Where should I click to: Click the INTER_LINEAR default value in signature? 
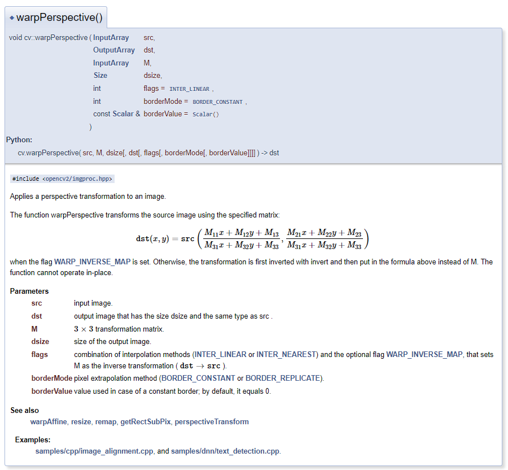point(189,89)
